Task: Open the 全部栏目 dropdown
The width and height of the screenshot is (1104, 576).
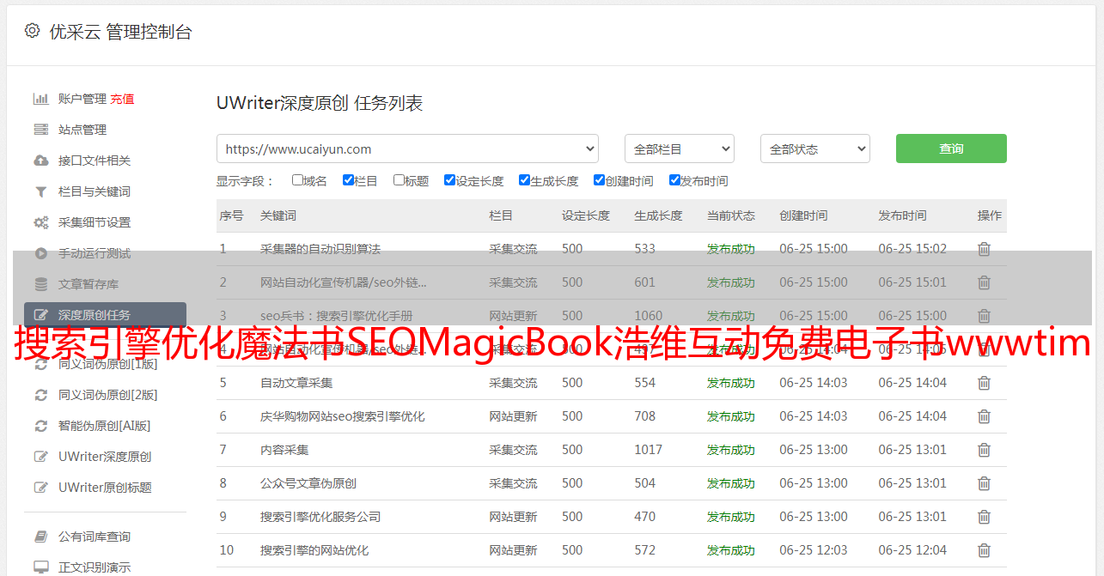Action: [x=680, y=149]
